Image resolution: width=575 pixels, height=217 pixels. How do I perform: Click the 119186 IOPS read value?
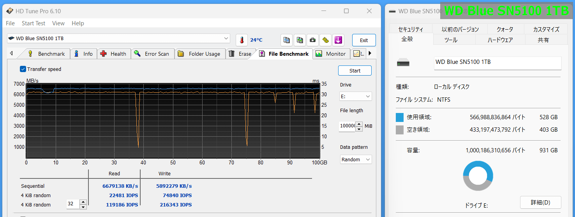coord(122,205)
